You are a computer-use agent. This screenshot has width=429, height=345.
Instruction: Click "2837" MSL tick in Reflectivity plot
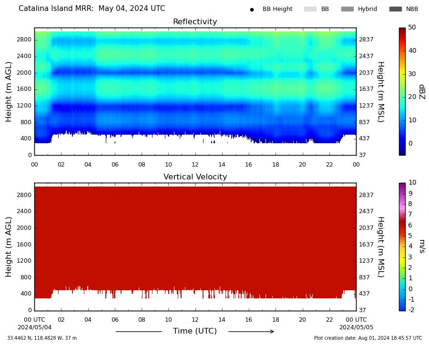366,39
